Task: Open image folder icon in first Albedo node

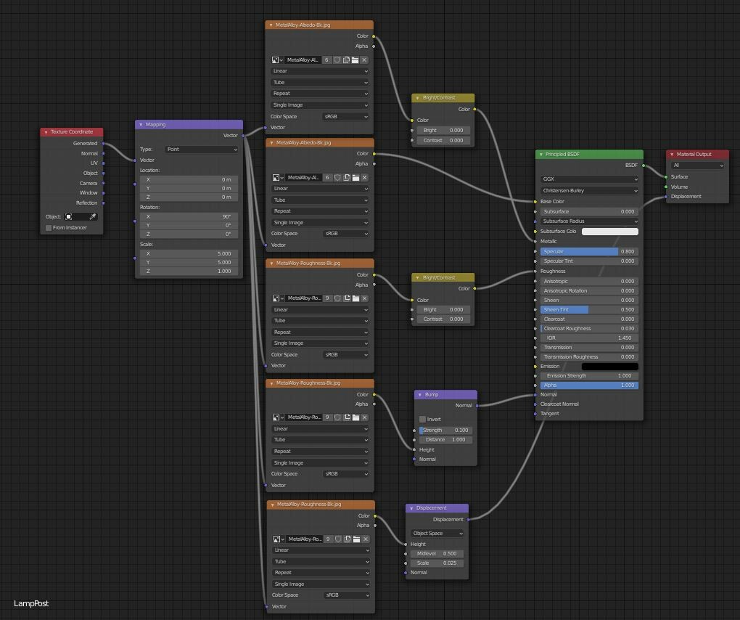Action: pyautogui.click(x=355, y=60)
